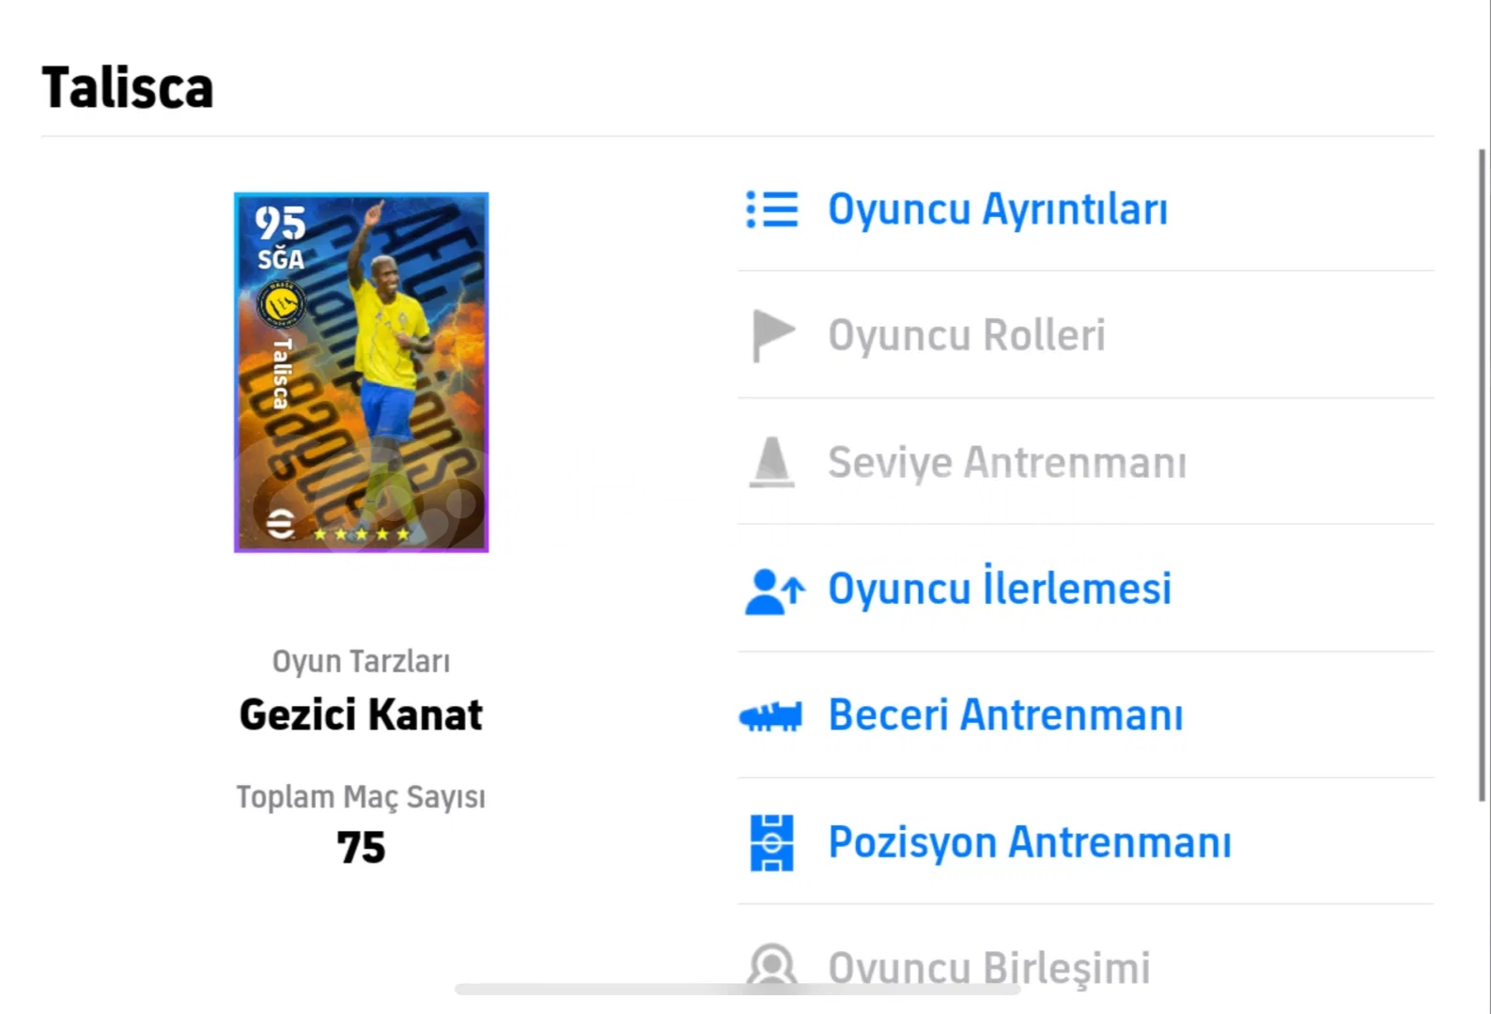Choose Pozisyon Antrenmanı
The height and width of the screenshot is (1014, 1491).
click(1030, 842)
